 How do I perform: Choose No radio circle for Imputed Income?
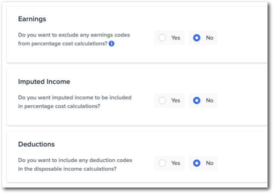196,100
